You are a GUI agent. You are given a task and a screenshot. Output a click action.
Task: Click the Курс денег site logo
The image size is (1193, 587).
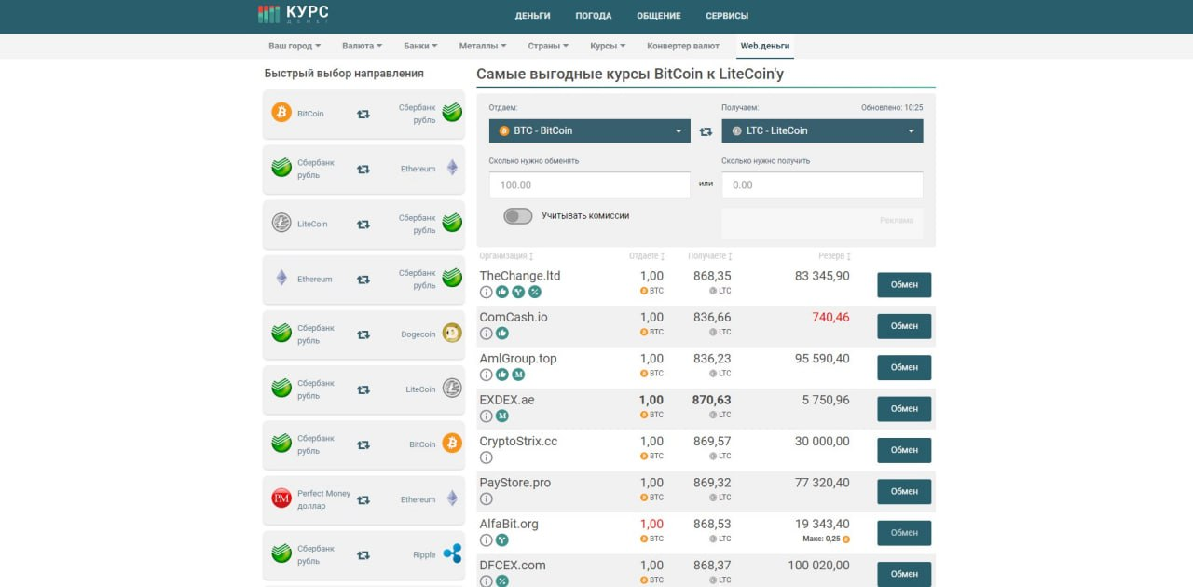pyautogui.click(x=293, y=14)
